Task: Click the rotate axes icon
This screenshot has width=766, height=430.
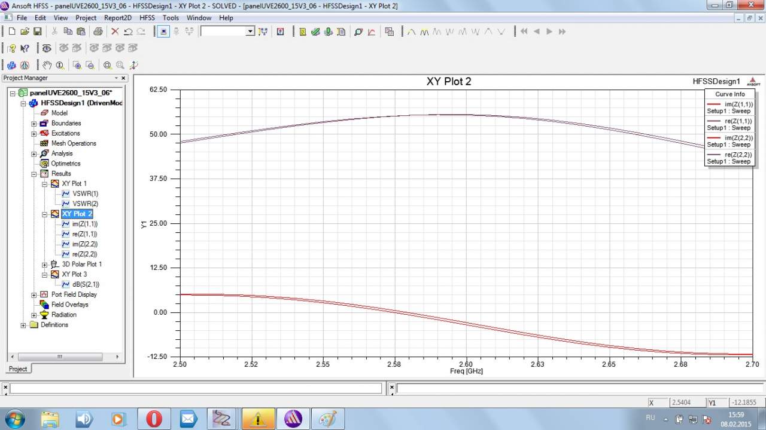Action: [x=133, y=65]
